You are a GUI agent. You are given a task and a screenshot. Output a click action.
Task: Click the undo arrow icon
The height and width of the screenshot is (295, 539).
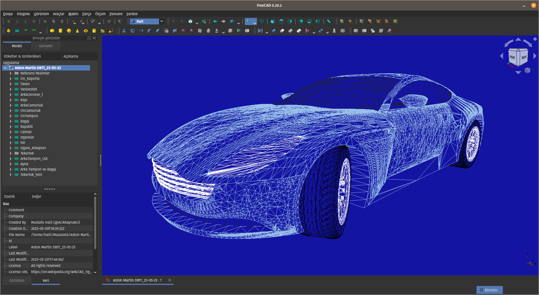coord(73,21)
